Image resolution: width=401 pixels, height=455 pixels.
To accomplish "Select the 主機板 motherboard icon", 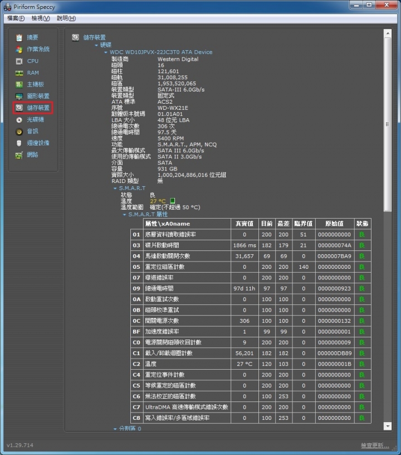I will coord(19,84).
